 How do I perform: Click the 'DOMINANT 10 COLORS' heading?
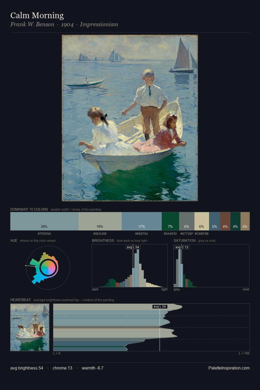(x=29, y=209)
